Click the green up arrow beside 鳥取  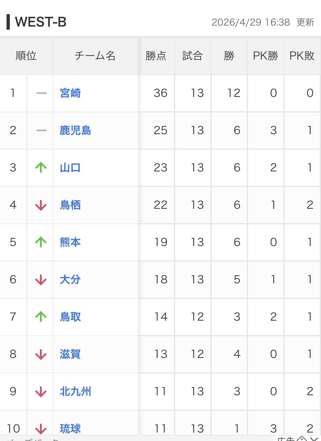[41, 317]
